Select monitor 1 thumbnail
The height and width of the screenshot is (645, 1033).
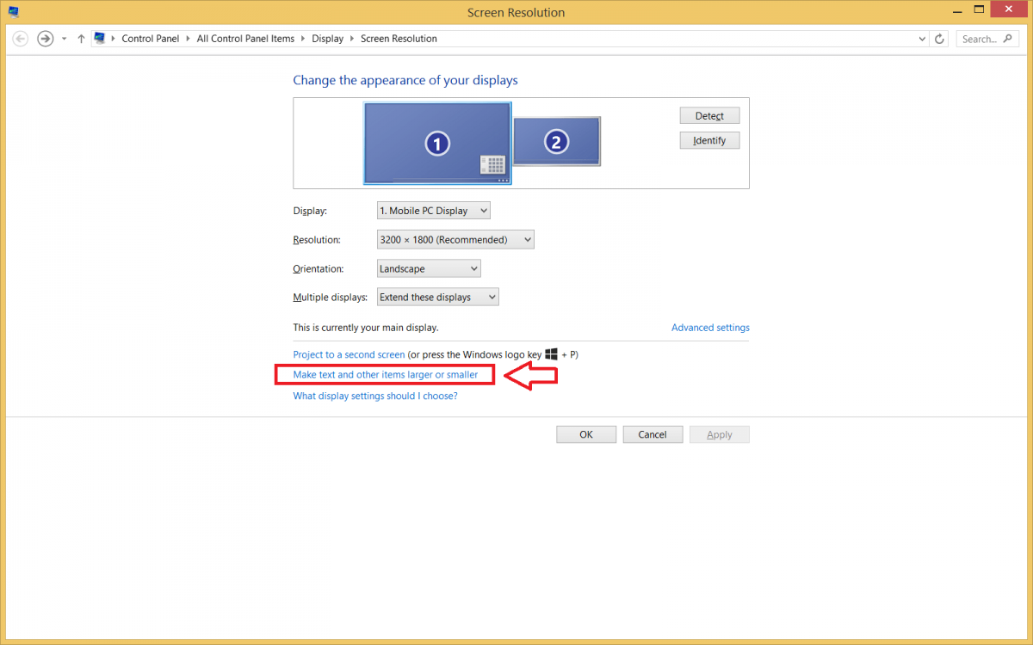[x=437, y=143]
